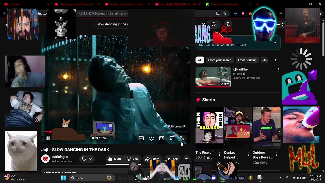Open the YouTube Create button

pos(281,24)
